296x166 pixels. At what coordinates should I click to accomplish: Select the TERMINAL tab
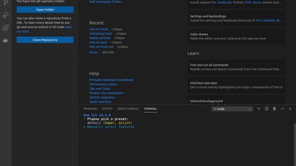(x=150, y=109)
